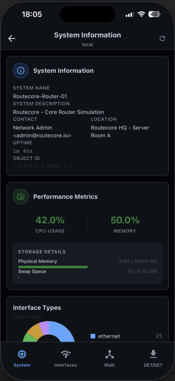Tap the gauge icon beside Performance Metrics
This screenshot has height=381, width=175.
pyautogui.click(x=21, y=196)
